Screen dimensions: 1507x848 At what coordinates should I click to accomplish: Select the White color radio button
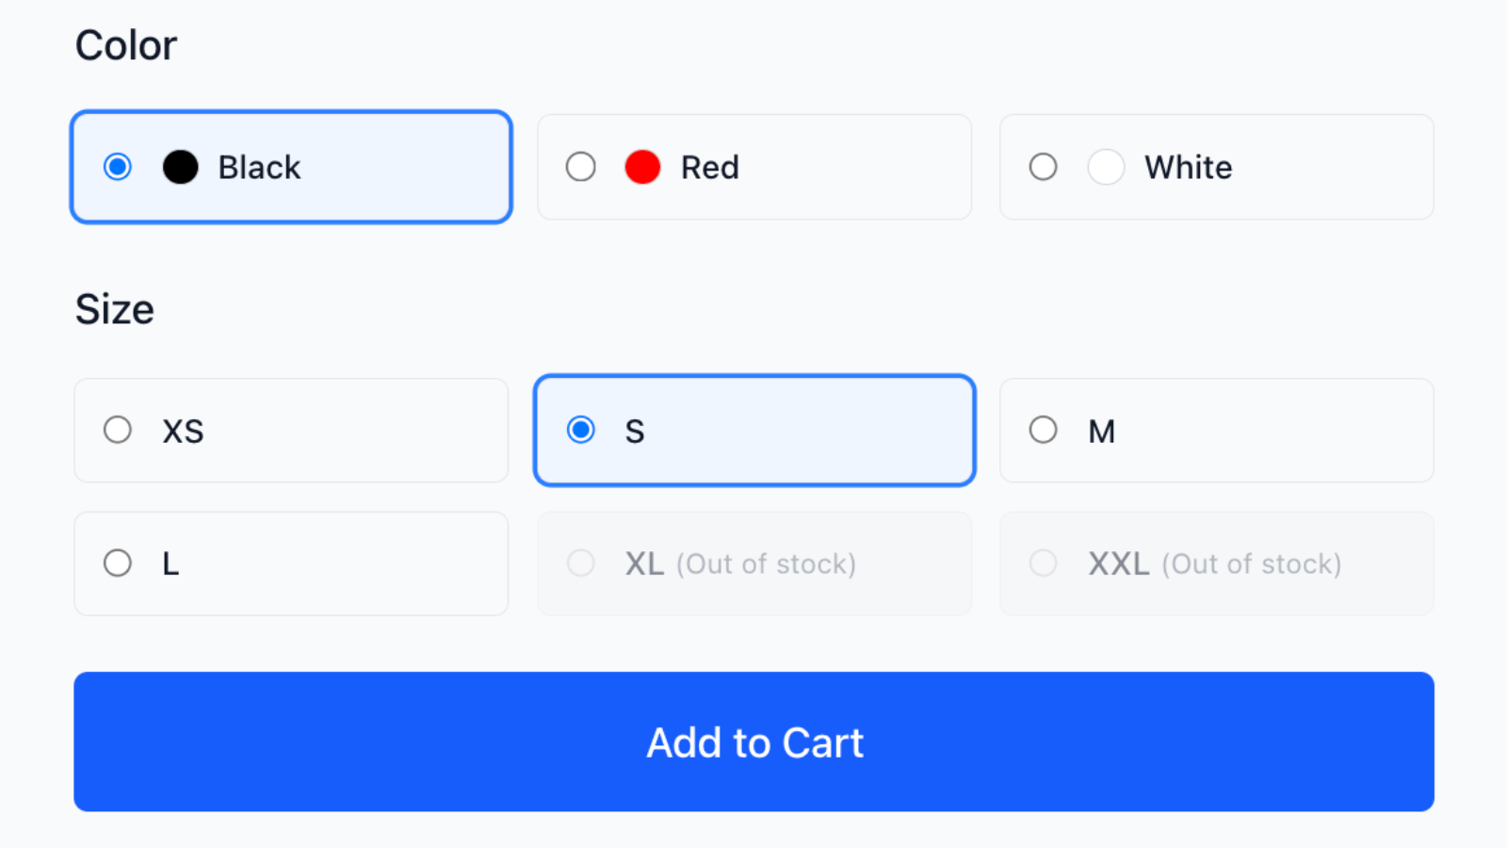(x=1044, y=168)
